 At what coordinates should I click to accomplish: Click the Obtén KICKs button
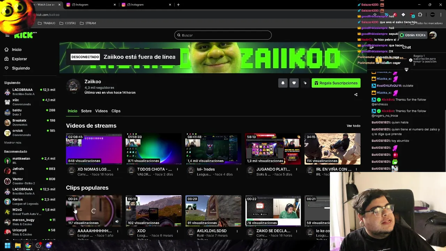[x=413, y=35]
